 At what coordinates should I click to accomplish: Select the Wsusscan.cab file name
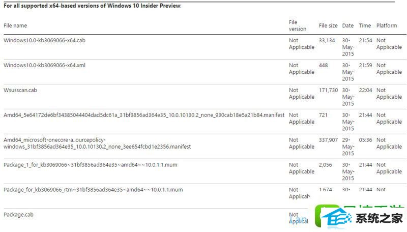tap(20, 90)
